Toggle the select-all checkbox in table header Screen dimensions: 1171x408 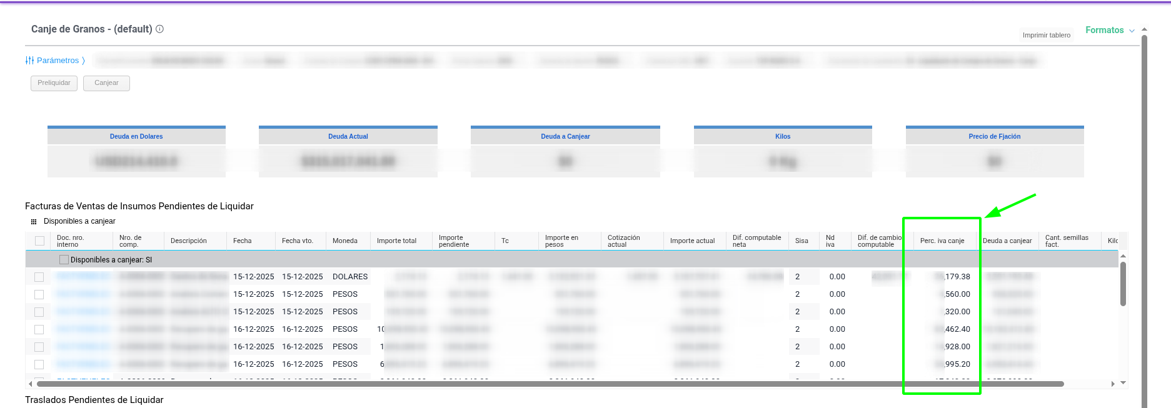pyautogui.click(x=40, y=241)
